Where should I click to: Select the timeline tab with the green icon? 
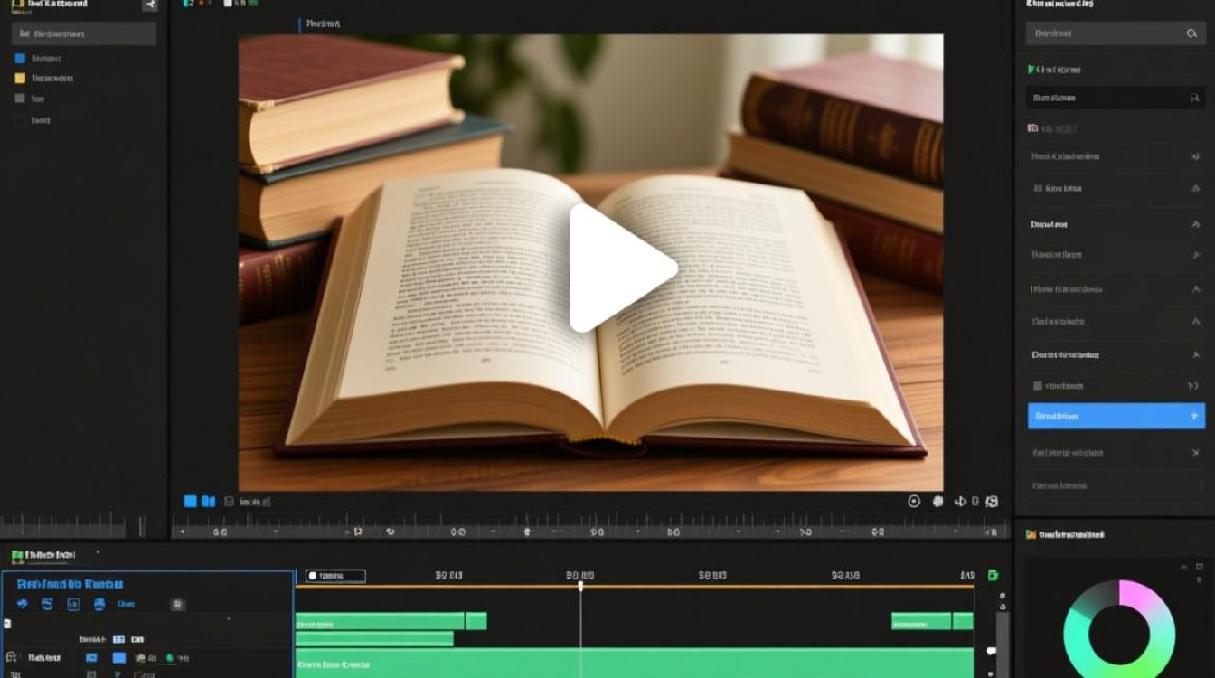click(43, 555)
